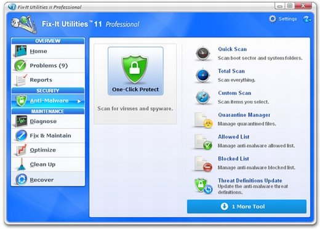Click the MAINTENANCE section header
The width and height of the screenshot is (320, 229).
(48, 111)
